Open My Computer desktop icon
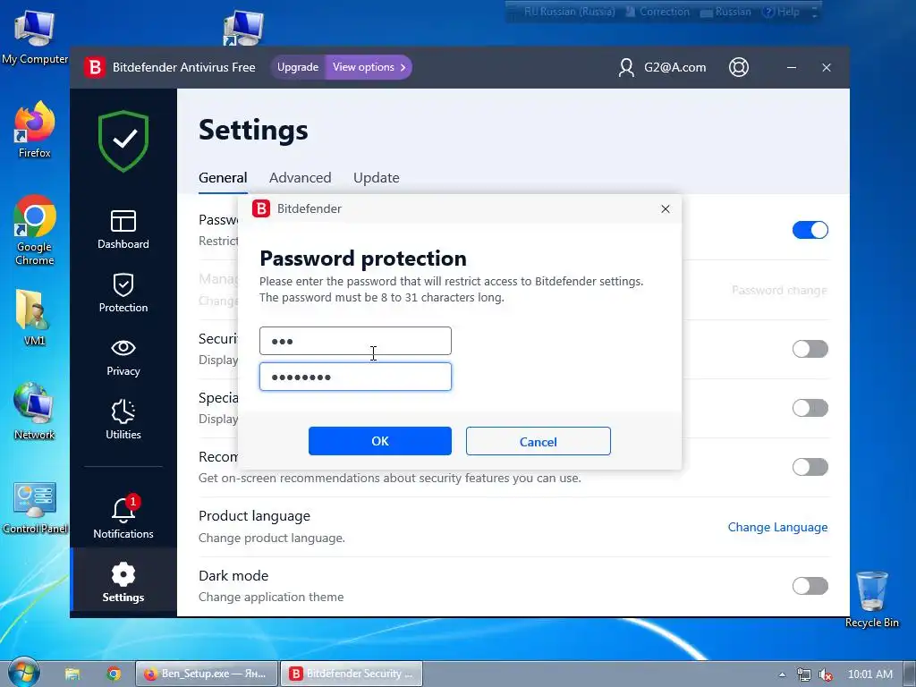916x687 pixels. point(35,37)
